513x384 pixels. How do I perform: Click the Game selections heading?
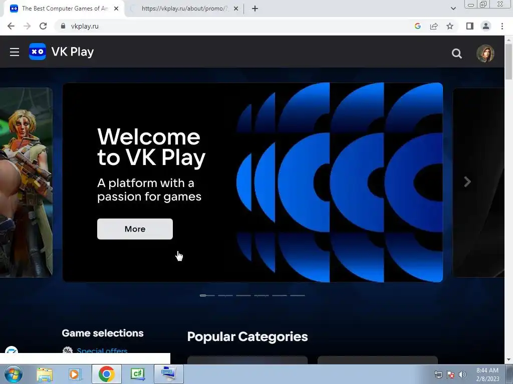click(102, 333)
